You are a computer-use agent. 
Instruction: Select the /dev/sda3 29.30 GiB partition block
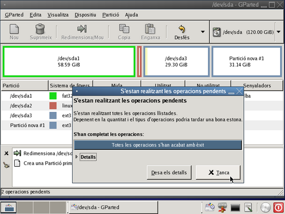[176, 61]
